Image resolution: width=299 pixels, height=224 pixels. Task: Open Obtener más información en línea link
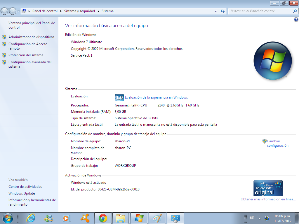pos(268,199)
